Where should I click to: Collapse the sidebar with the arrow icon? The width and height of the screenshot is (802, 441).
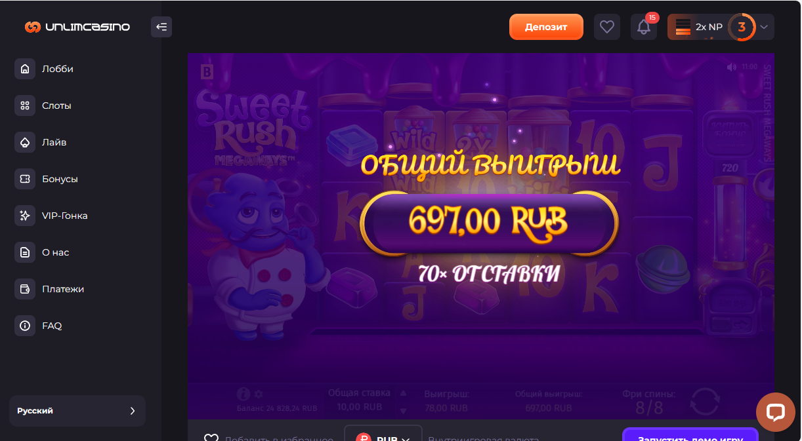click(x=161, y=27)
